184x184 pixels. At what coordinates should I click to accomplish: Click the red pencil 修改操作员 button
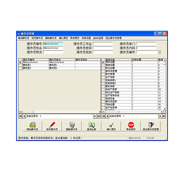coord(52,126)
